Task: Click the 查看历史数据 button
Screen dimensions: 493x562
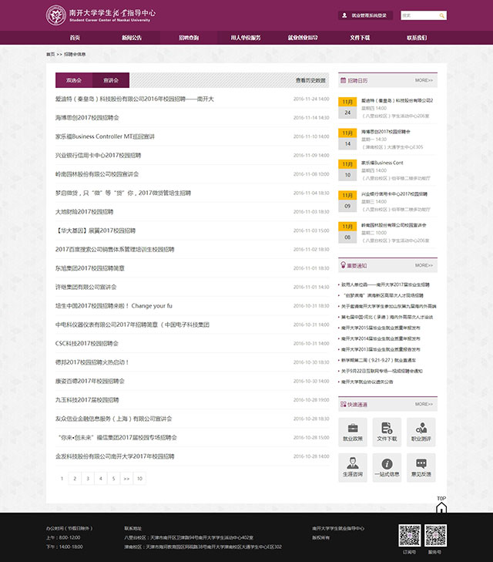Action: pos(311,80)
